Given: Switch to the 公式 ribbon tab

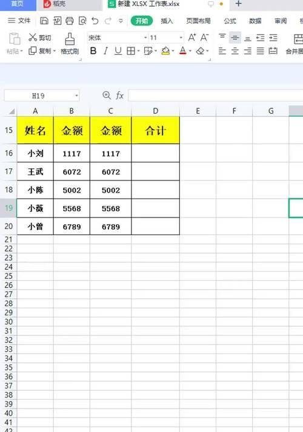Looking at the screenshot, I should [230, 21].
